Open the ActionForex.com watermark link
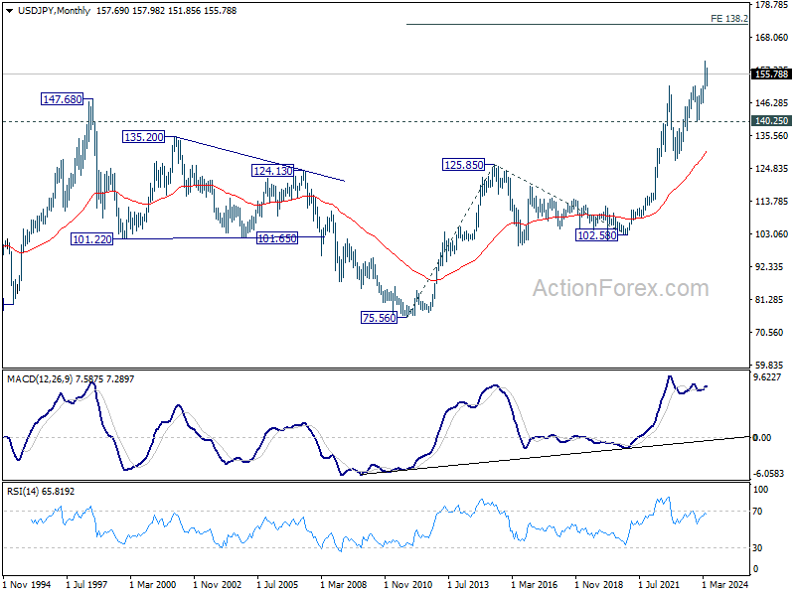 click(x=621, y=288)
